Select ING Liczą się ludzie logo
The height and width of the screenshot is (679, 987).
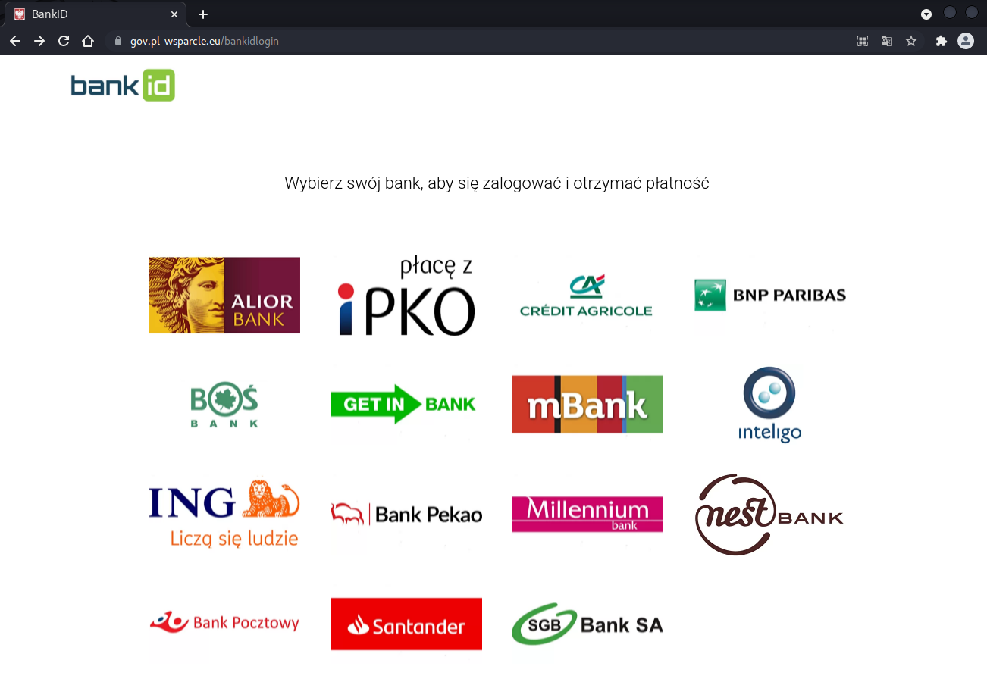click(224, 513)
